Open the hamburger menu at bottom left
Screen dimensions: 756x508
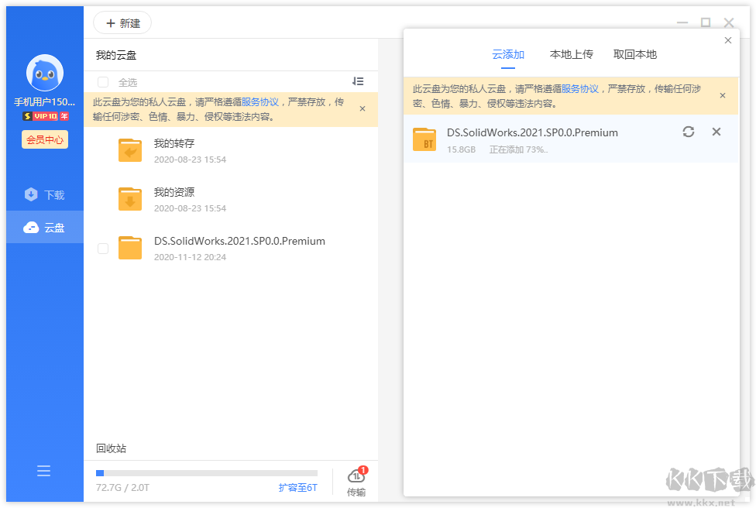(43, 470)
